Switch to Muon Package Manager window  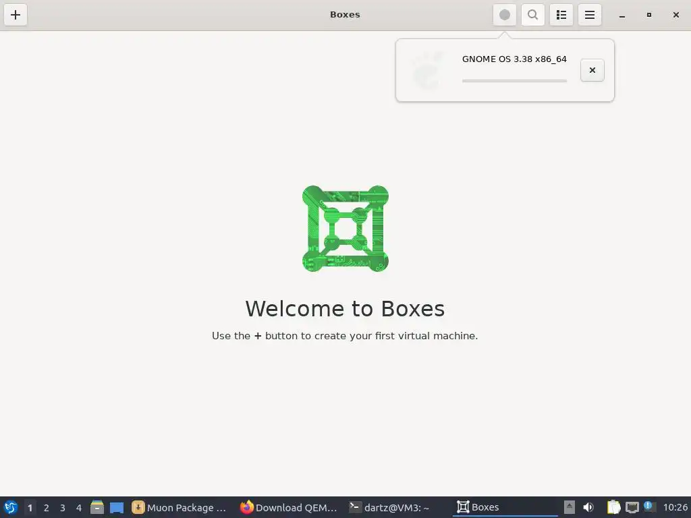click(179, 507)
